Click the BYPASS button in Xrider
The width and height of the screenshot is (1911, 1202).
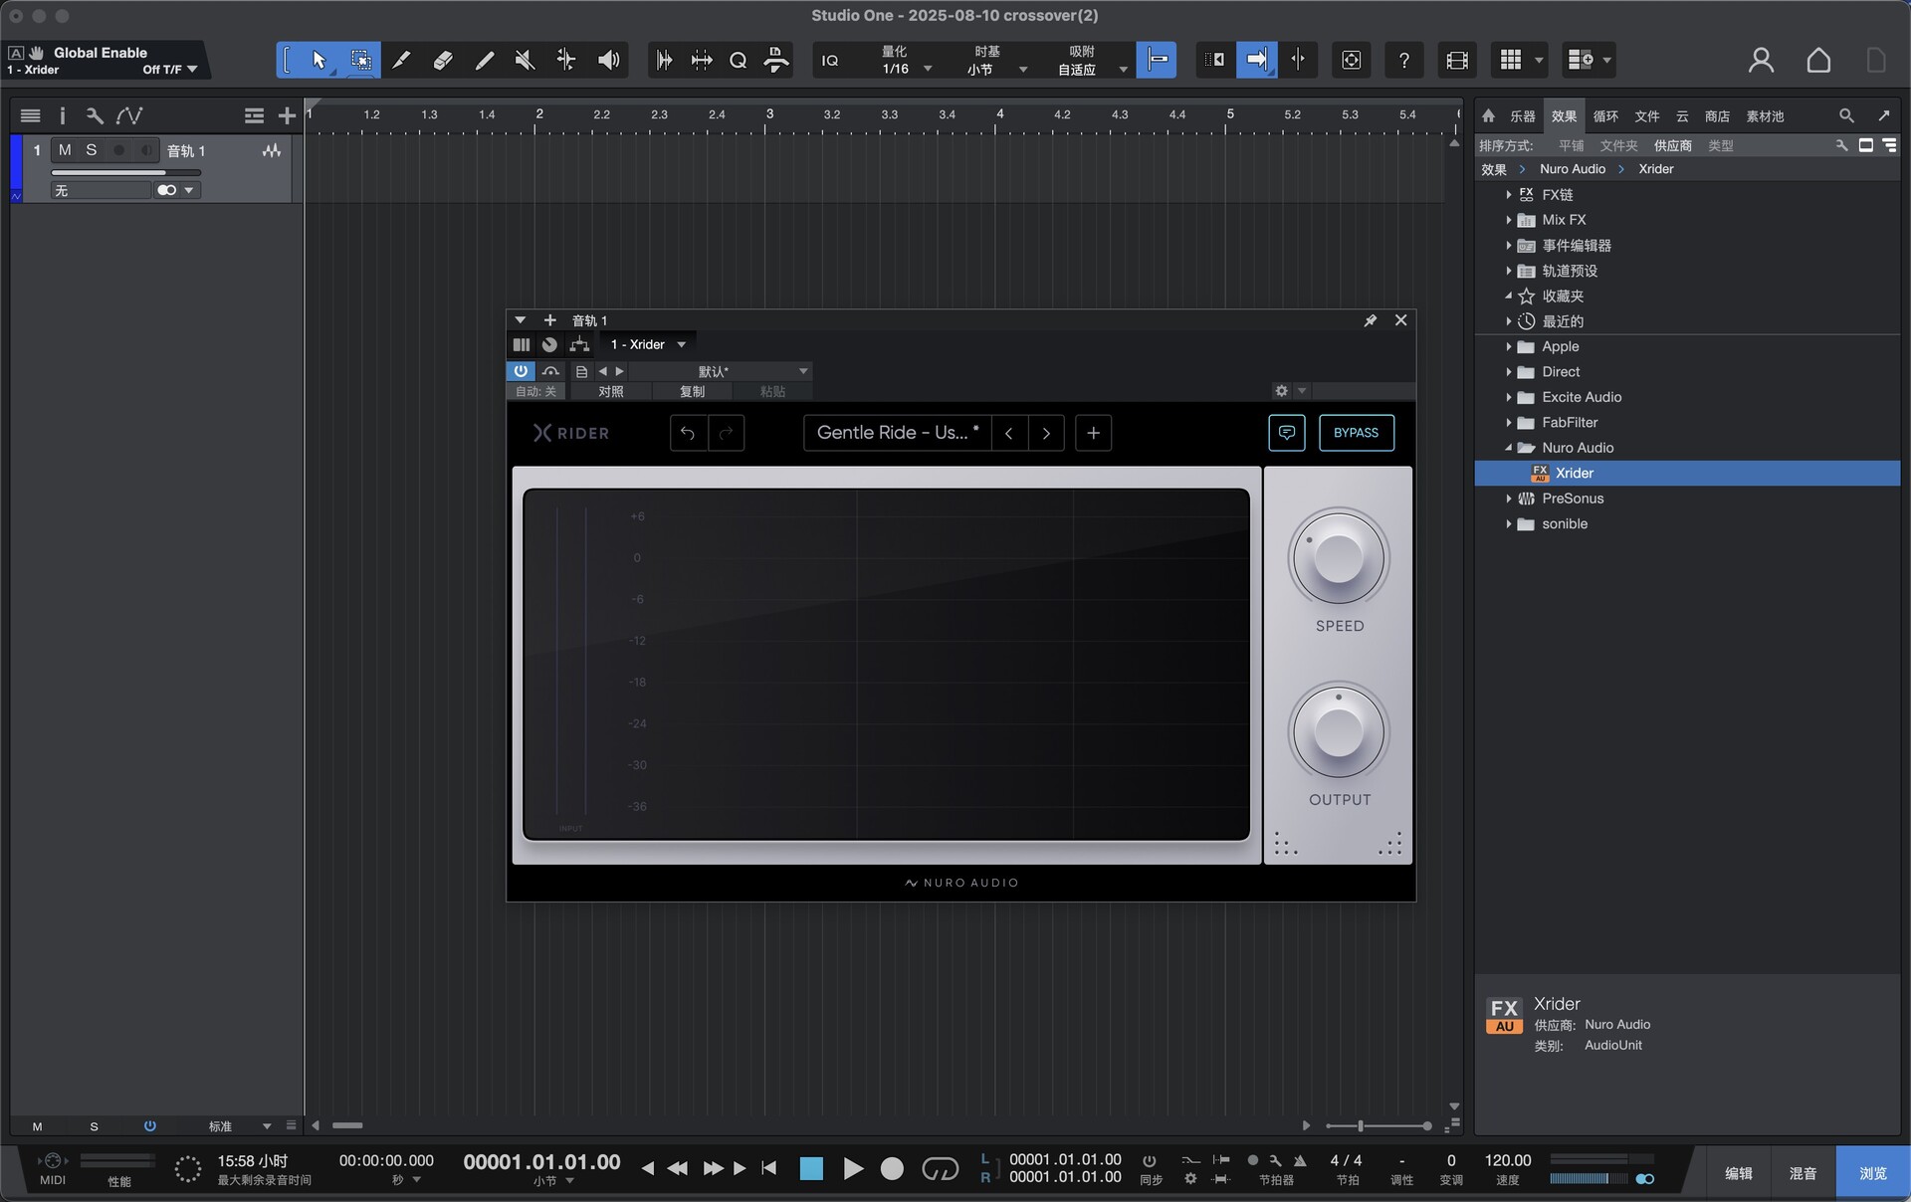click(x=1356, y=433)
